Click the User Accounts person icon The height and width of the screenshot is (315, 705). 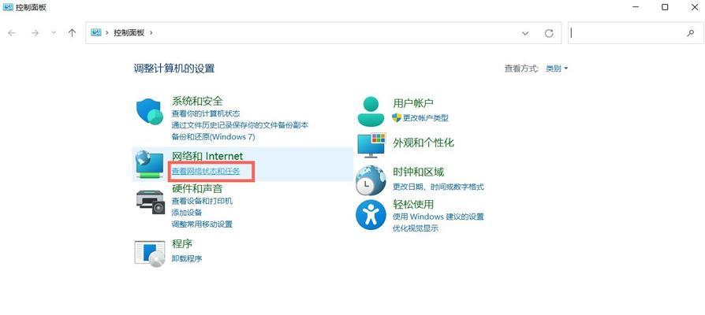pyautogui.click(x=371, y=111)
